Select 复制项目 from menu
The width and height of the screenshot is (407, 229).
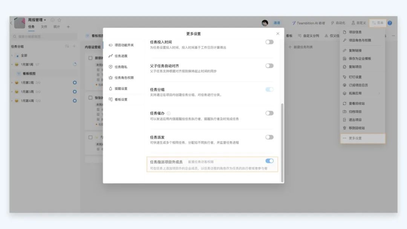click(363, 67)
